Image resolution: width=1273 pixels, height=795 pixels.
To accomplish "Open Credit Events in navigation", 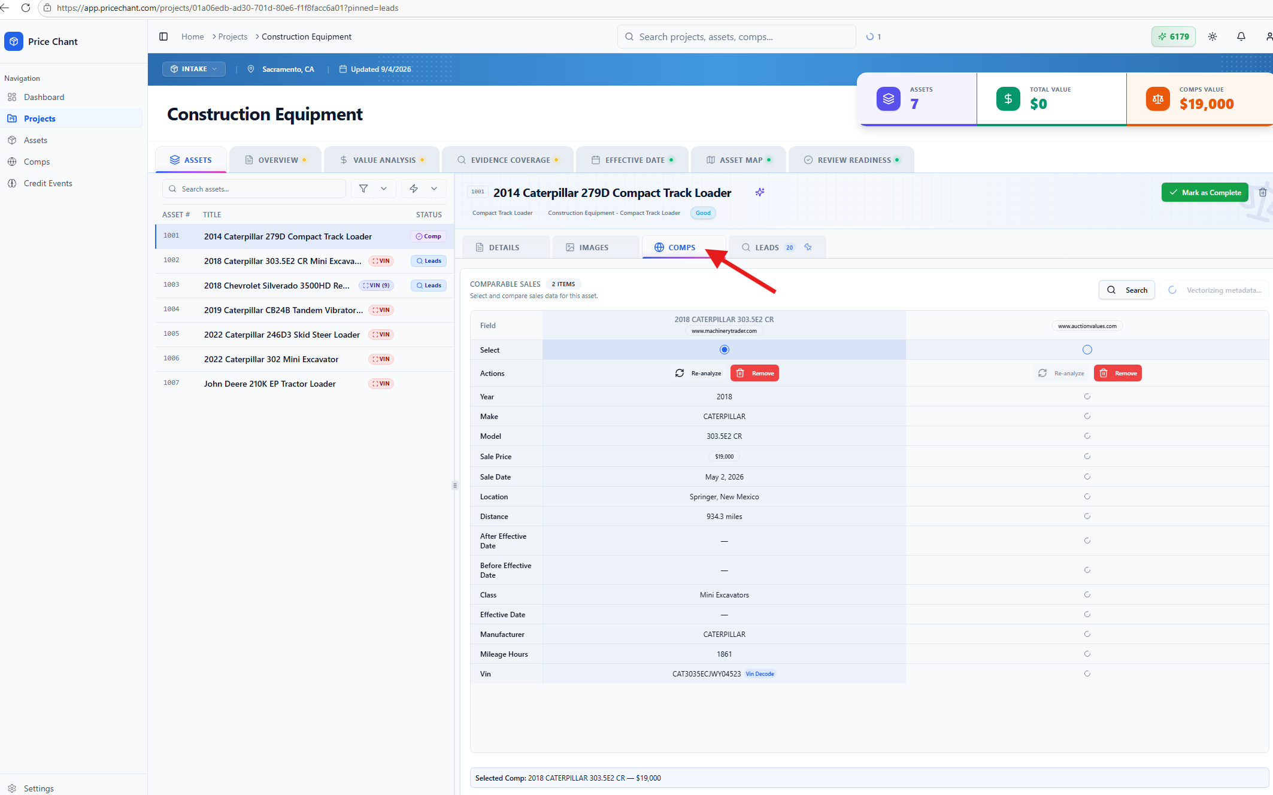I will click(x=48, y=183).
